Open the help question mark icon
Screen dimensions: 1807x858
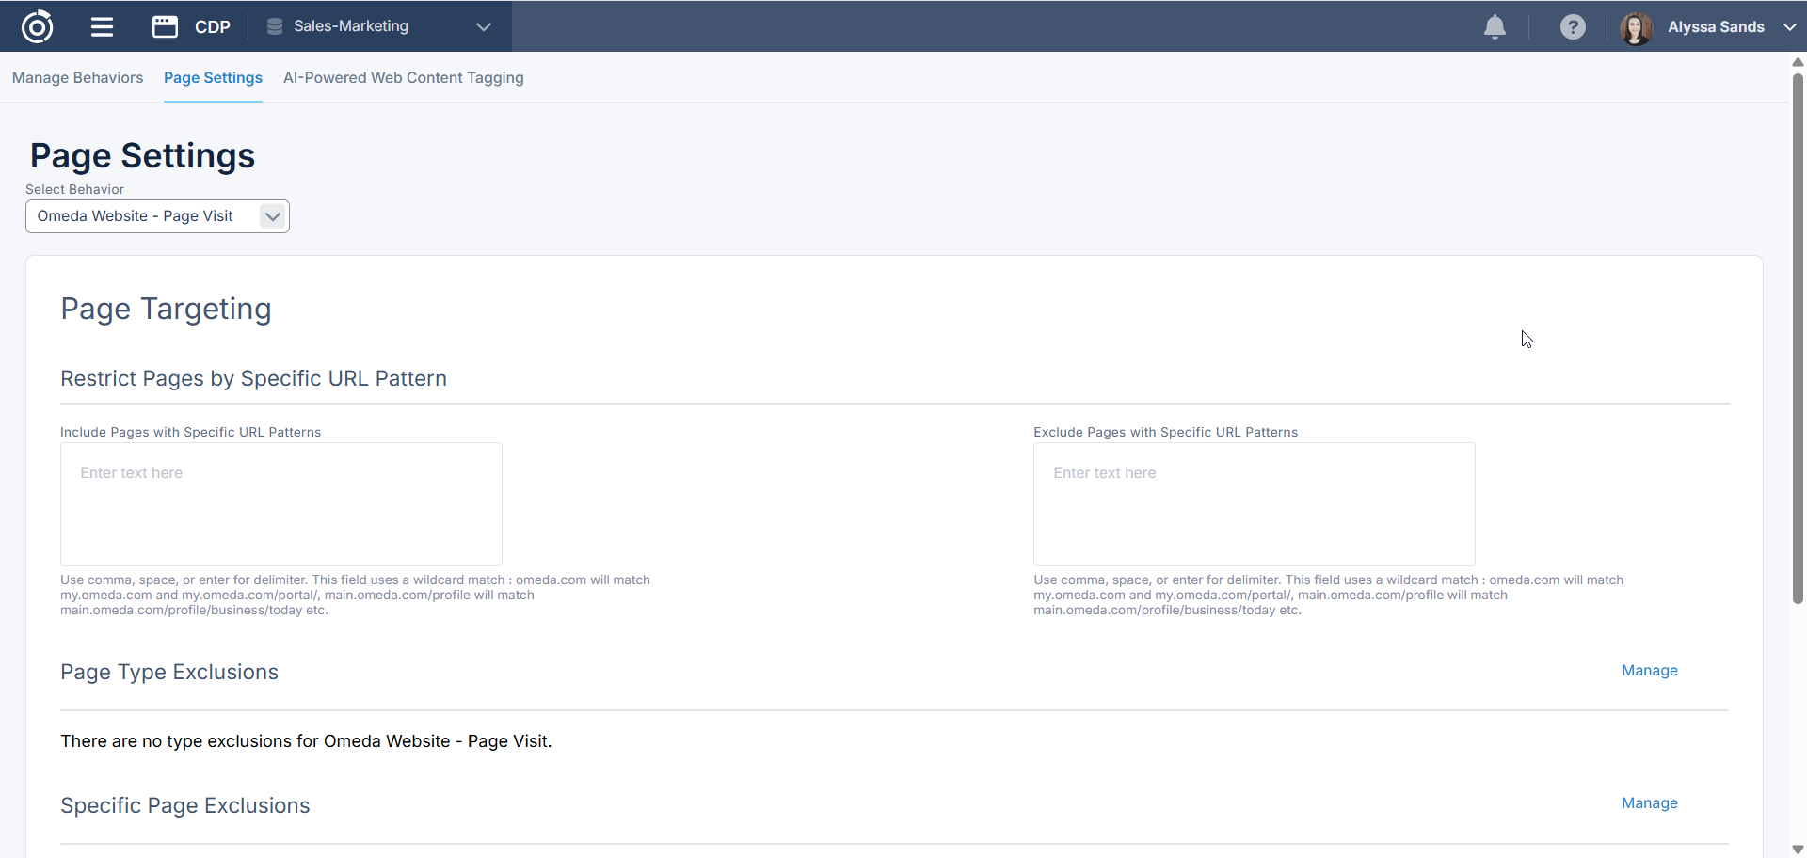point(1572,26)
